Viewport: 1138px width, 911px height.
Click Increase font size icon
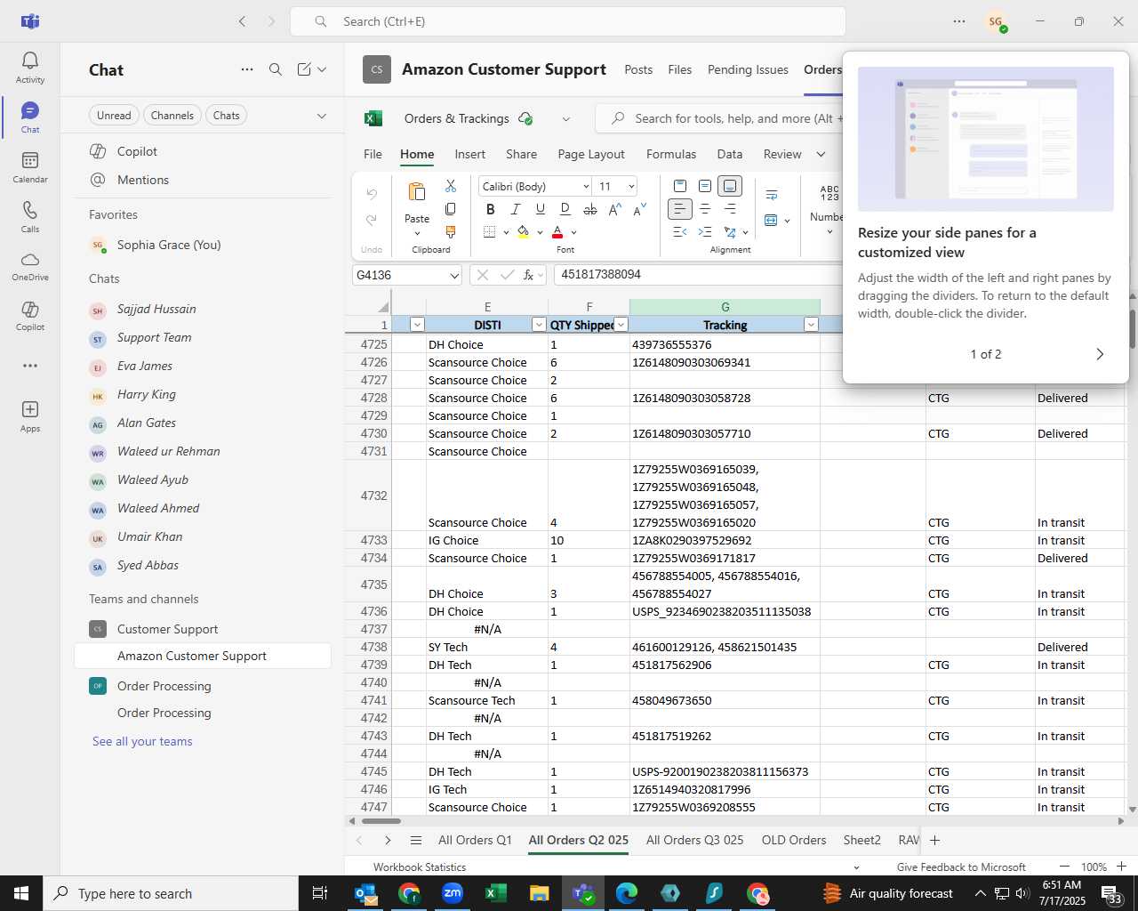pos(614,209)
